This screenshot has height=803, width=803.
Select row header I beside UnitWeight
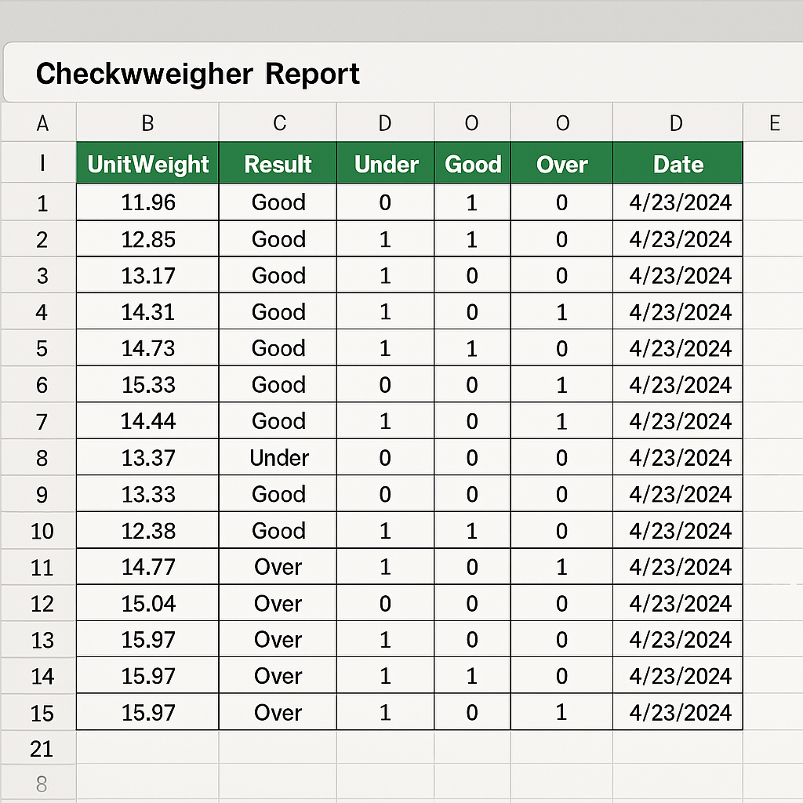tap(39, 163)
